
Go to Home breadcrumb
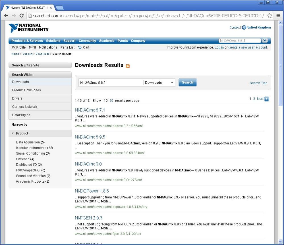(15, 54)
